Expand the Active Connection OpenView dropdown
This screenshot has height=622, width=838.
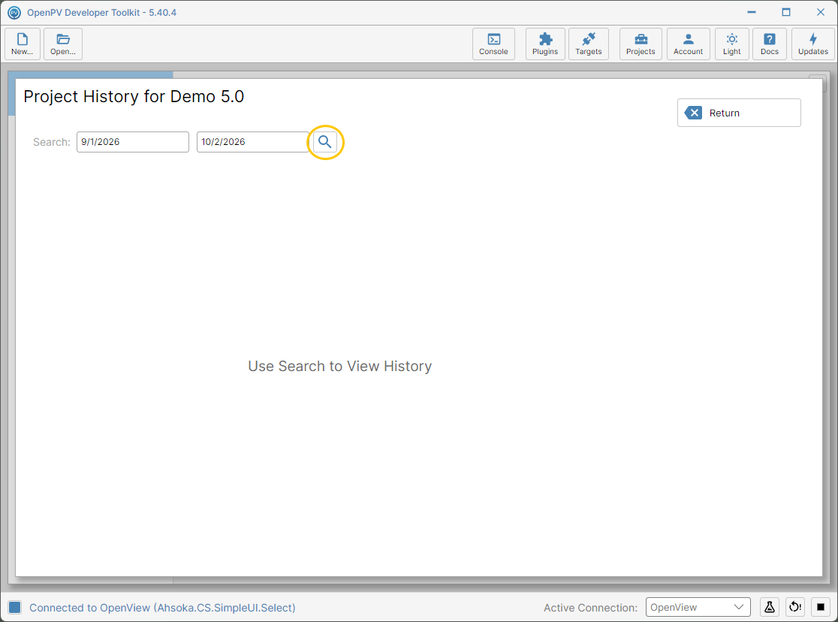698,607
